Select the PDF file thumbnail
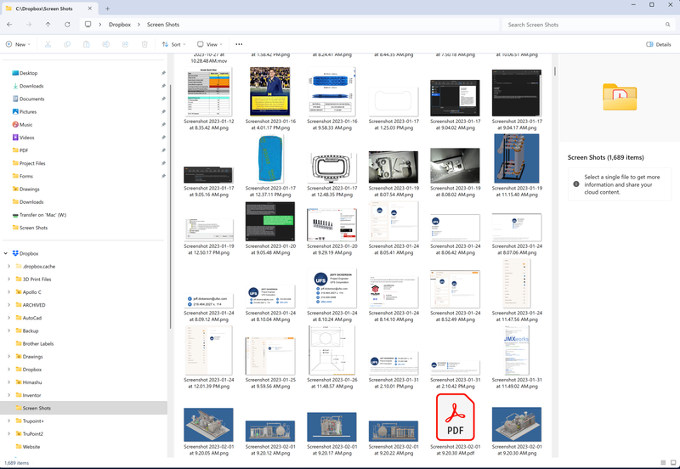The height and width of the screenshot is (469, 680). [455, 416]
